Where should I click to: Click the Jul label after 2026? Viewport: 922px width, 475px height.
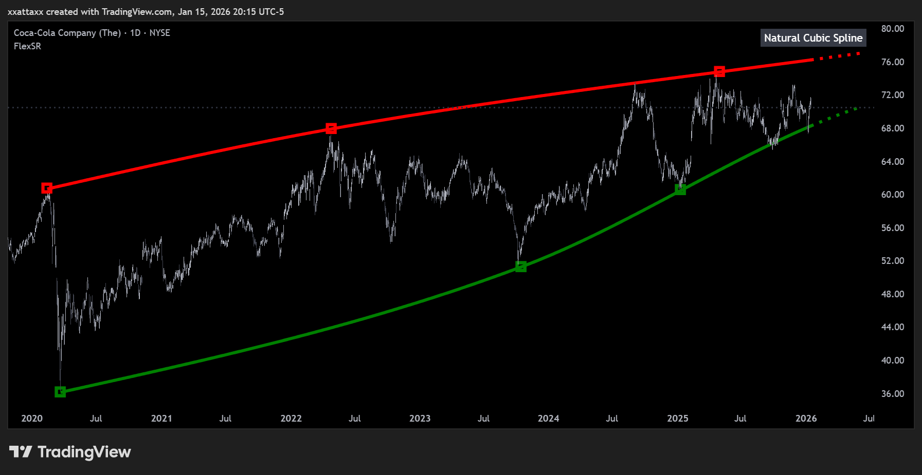[869, 419]
